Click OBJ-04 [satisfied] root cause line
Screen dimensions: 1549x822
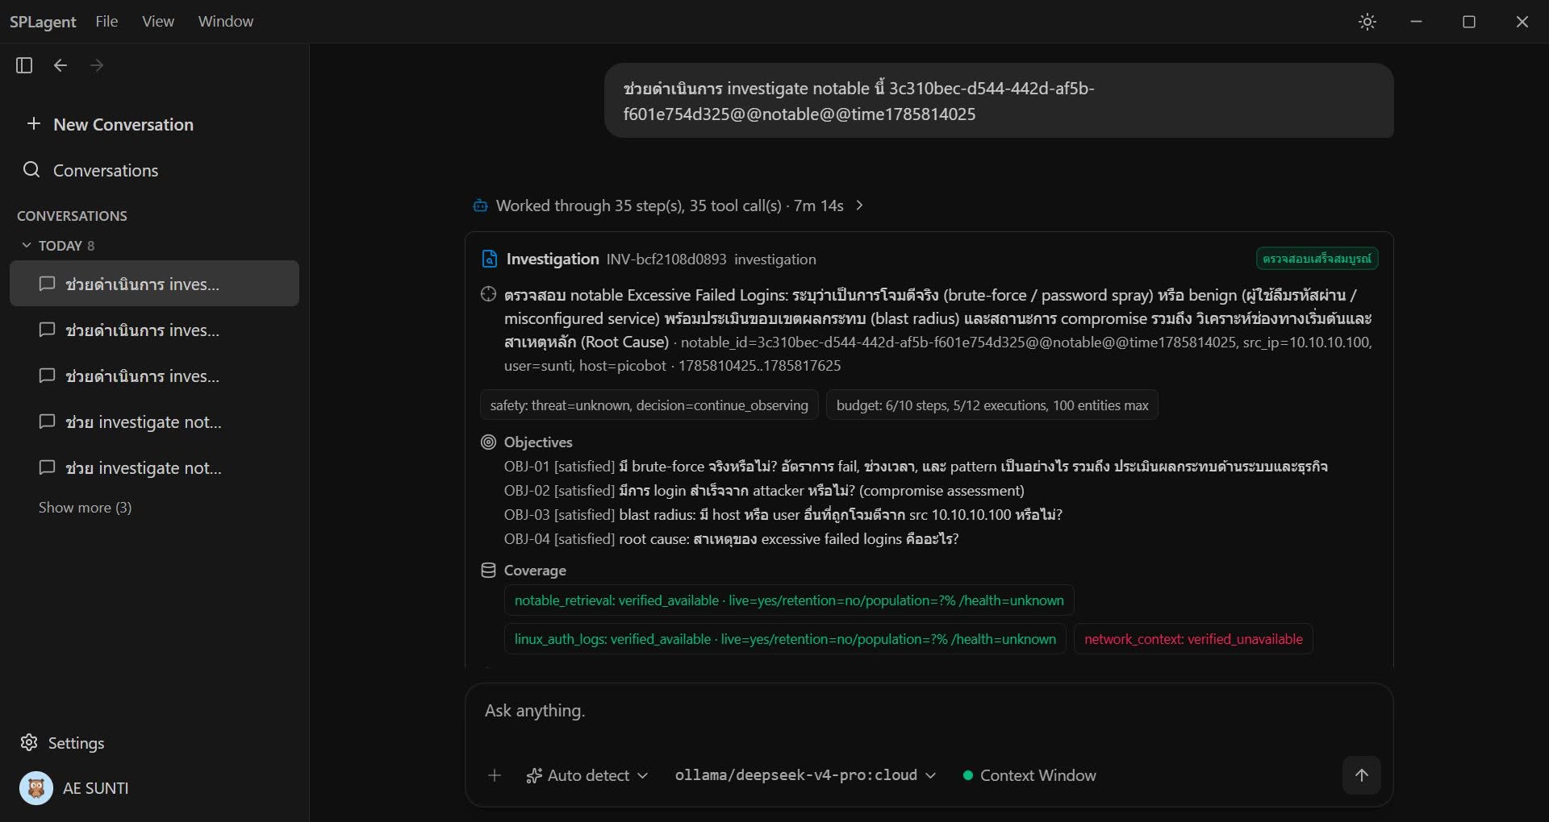coord(731,538)
